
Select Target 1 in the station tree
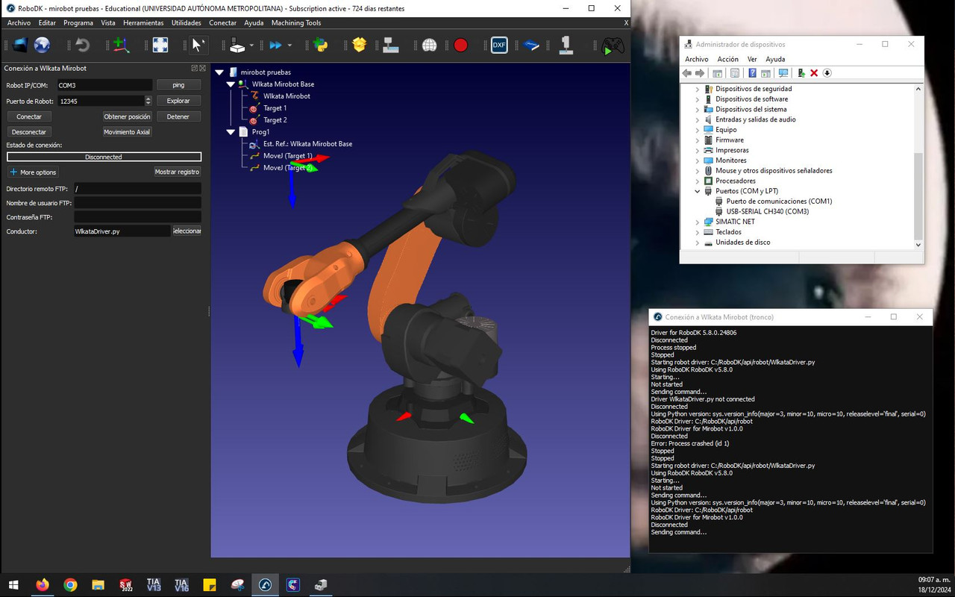click(x=275, y=108)
